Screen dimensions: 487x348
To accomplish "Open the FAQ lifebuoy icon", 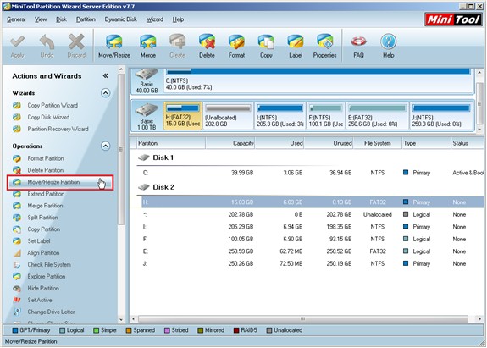I will click(x=358, y=46).
